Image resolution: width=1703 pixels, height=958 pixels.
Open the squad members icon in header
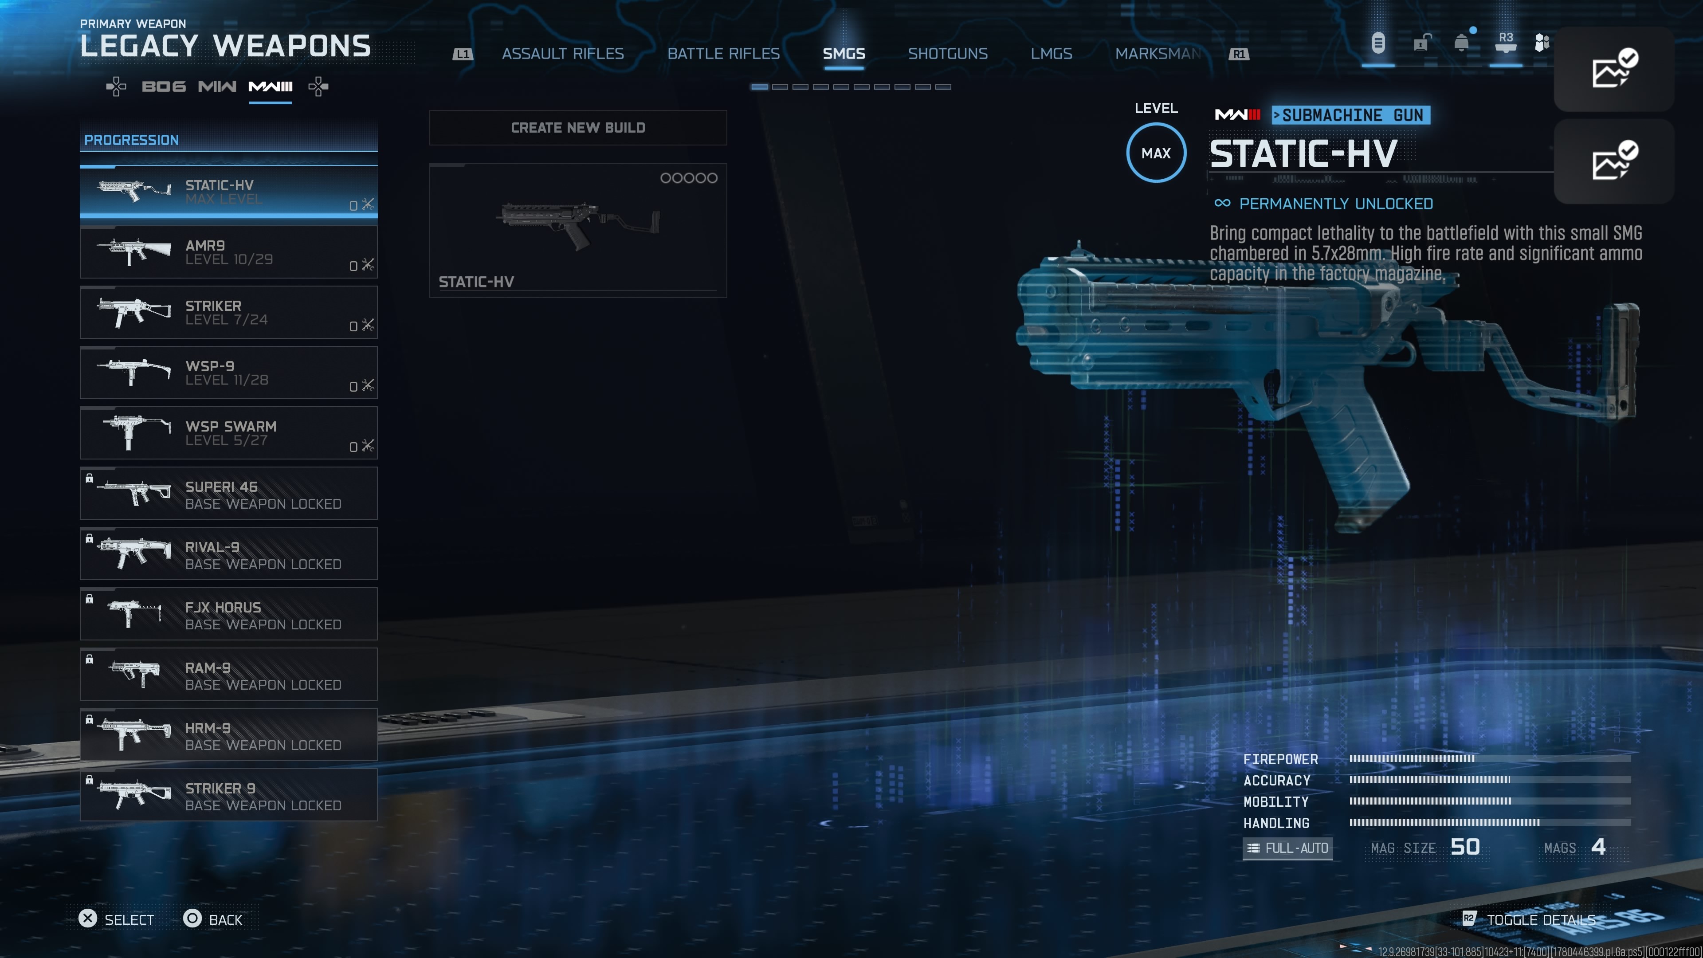1542,43
